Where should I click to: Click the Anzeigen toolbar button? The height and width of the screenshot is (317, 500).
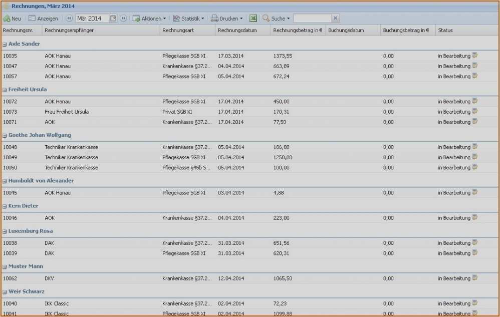click(x=44, y=19)
